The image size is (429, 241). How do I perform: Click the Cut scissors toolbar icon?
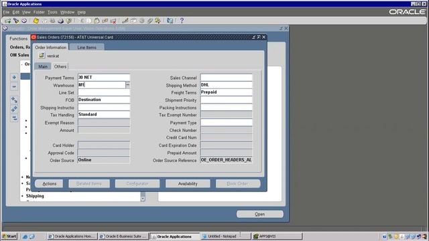tap(81, 21)
